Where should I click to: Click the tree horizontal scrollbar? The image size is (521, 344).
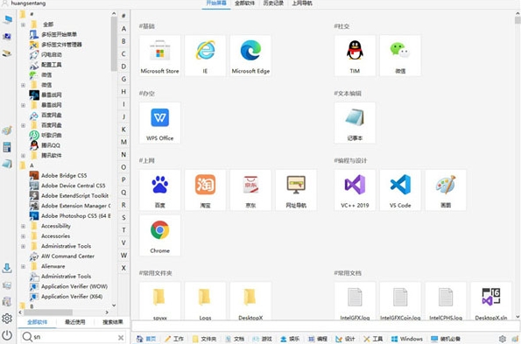(x=48, y=312)
